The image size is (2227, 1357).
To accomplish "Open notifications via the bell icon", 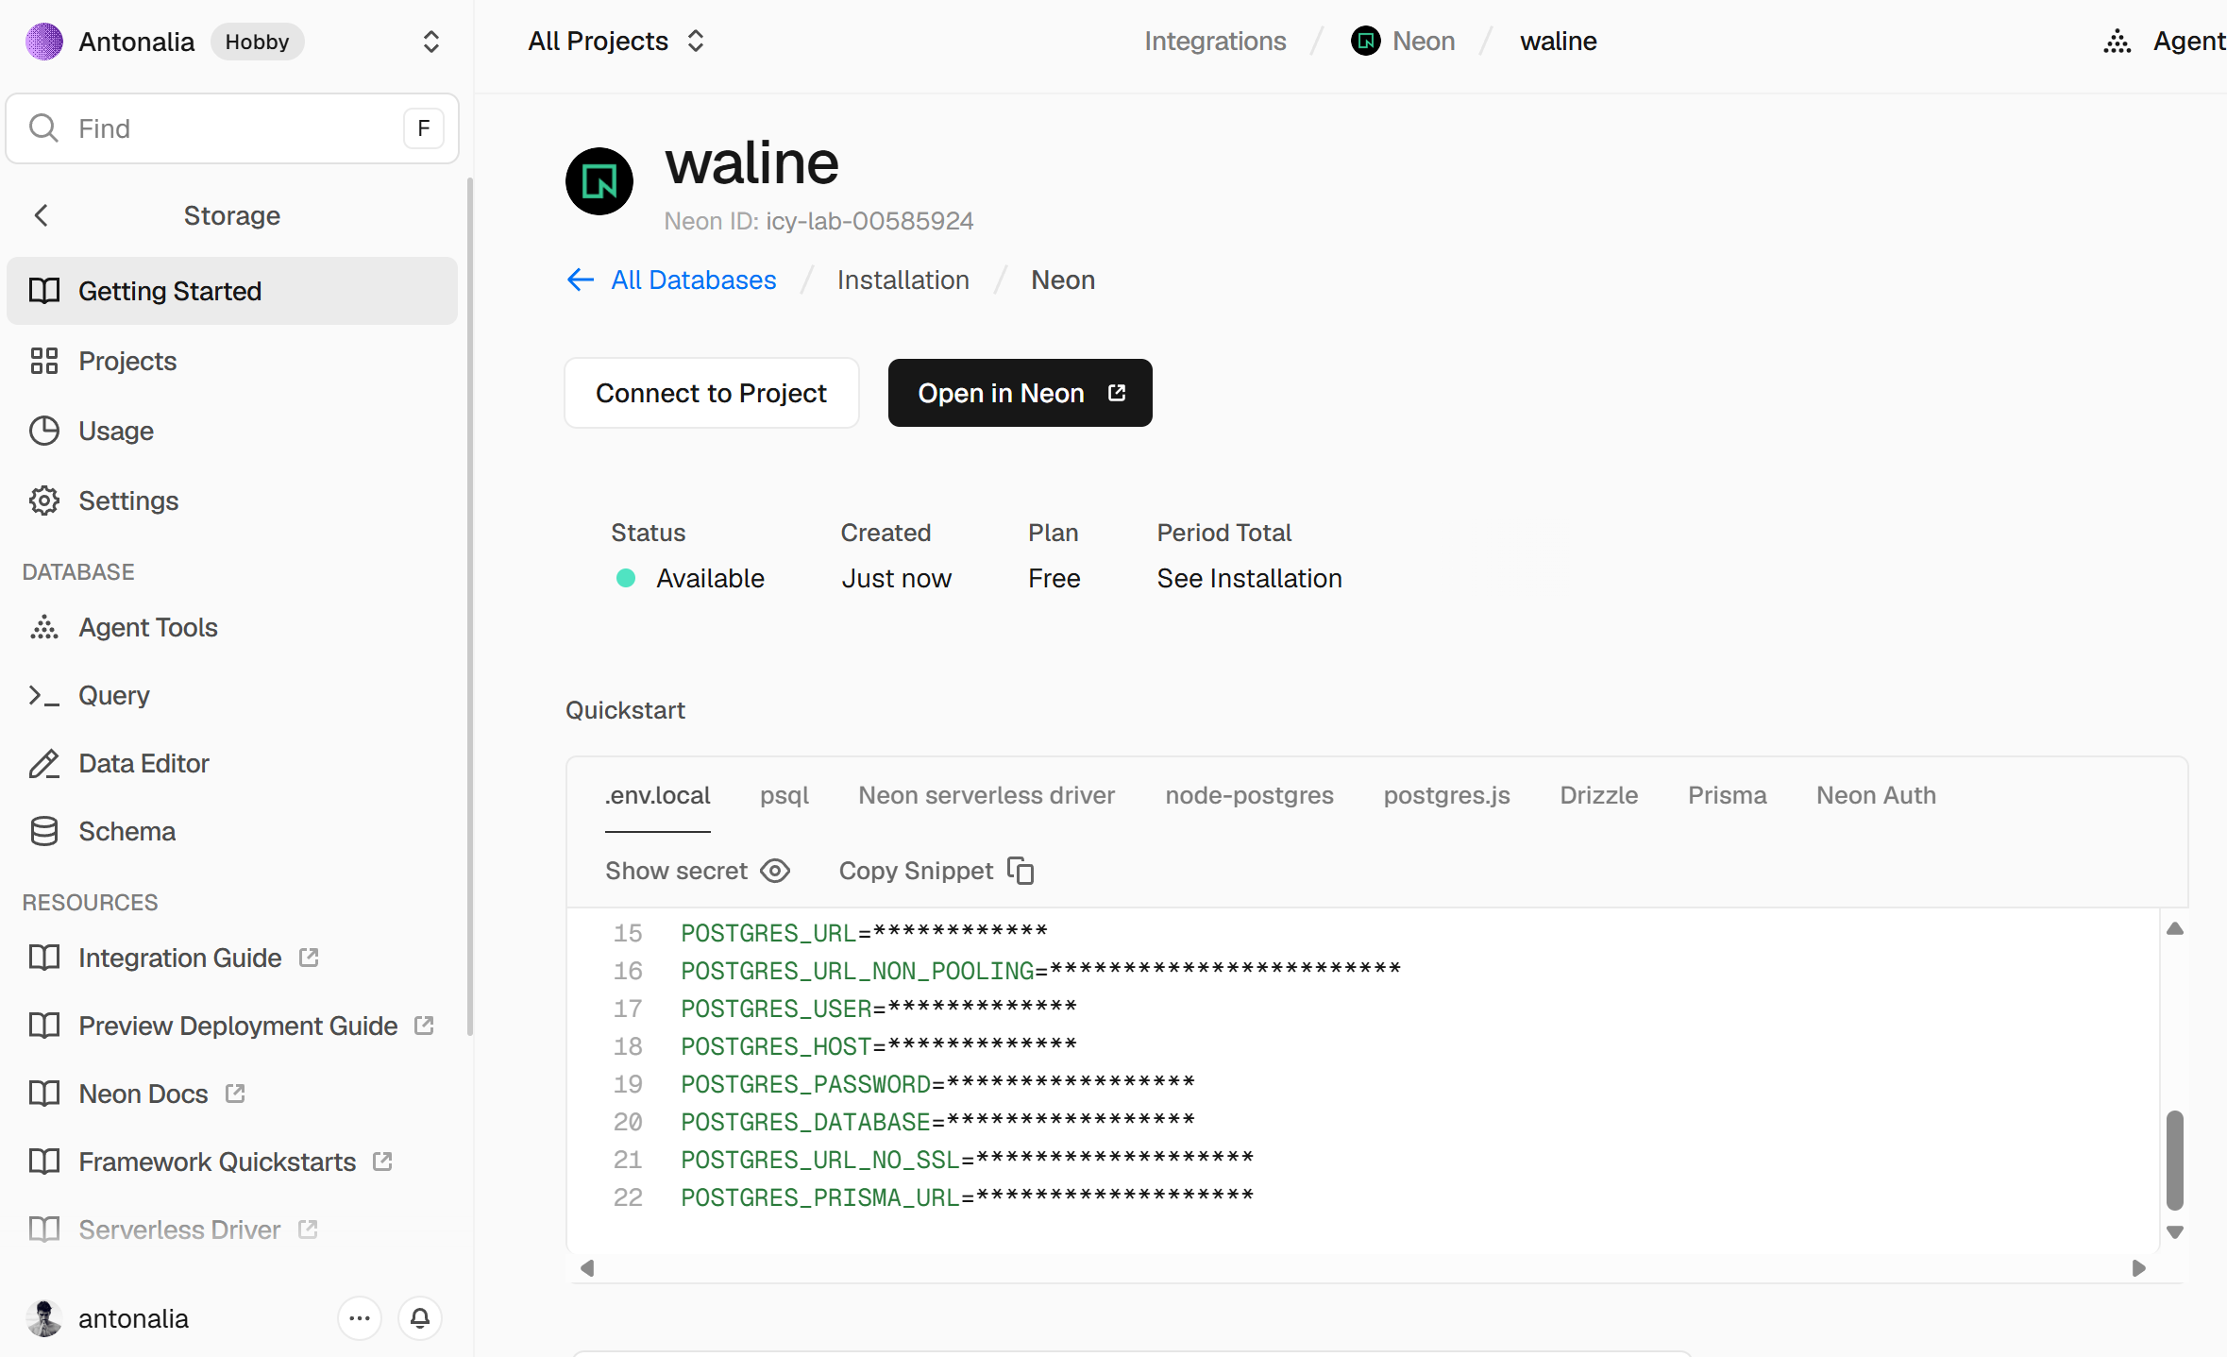I will 420,1318.
